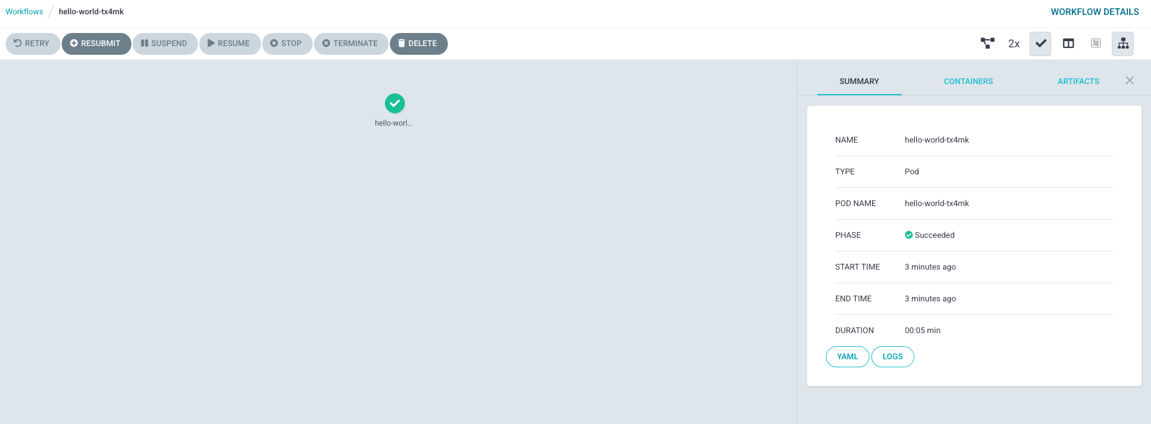
Task: Toggle the checkmark node status filter
Action: (1040, 44)
